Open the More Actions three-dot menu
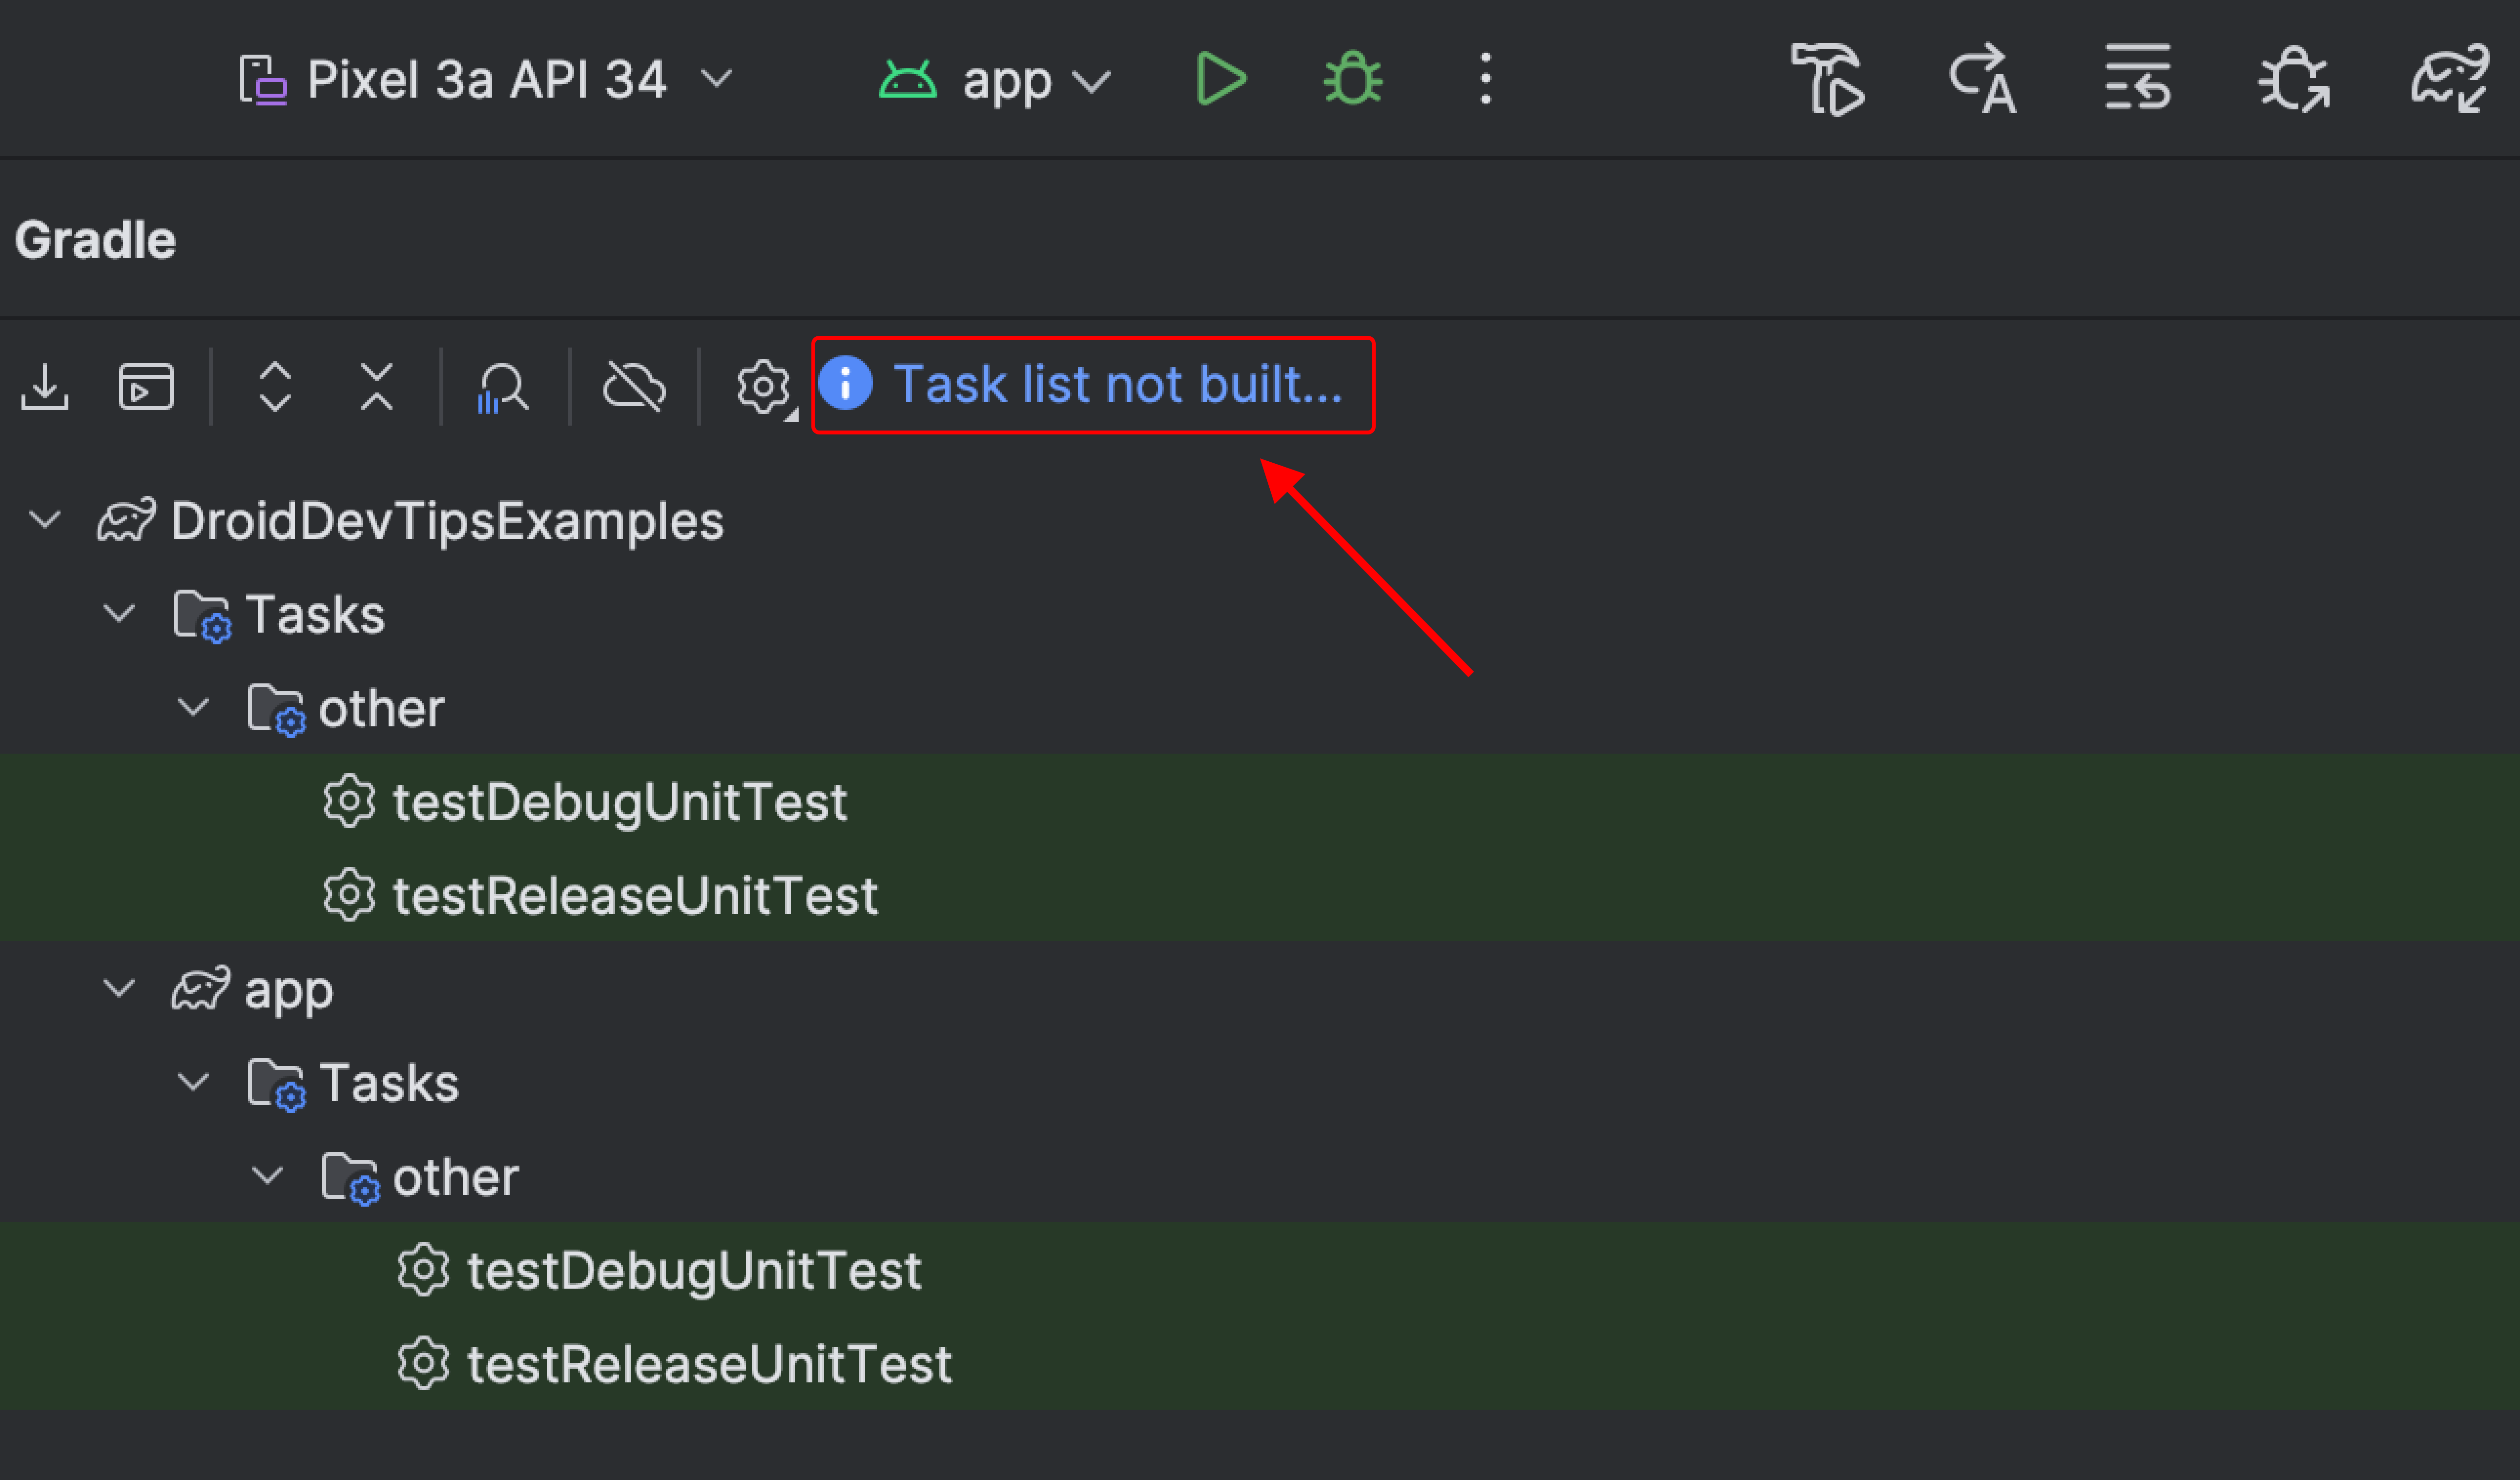2520x1480 pixels. click(x=1486, y=79)
